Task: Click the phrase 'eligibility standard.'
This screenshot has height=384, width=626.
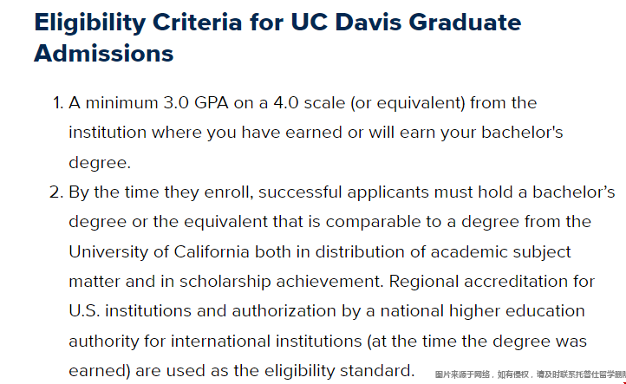Action: (339, 371)
